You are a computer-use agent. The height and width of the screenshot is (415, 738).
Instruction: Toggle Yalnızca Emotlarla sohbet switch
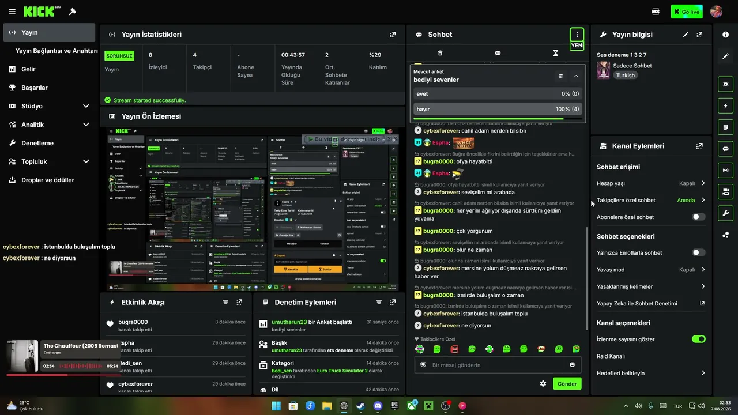tap(698, 252)
